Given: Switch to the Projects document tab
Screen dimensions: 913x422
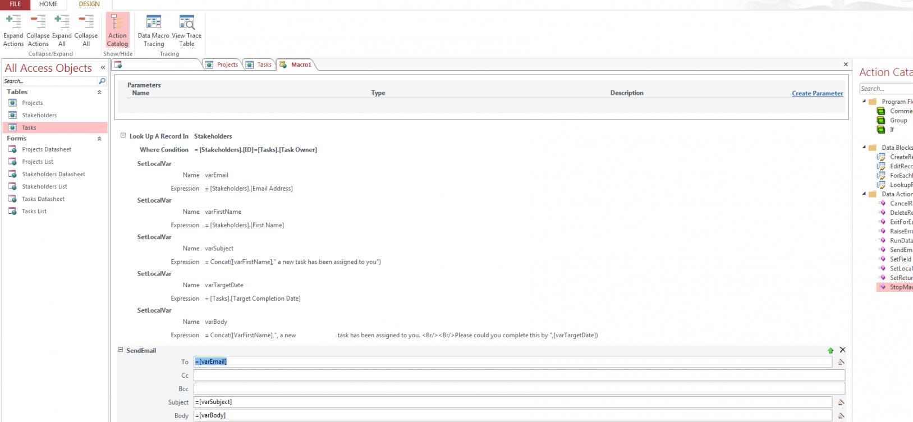Looking at the screenshot, I should [222, 65].
